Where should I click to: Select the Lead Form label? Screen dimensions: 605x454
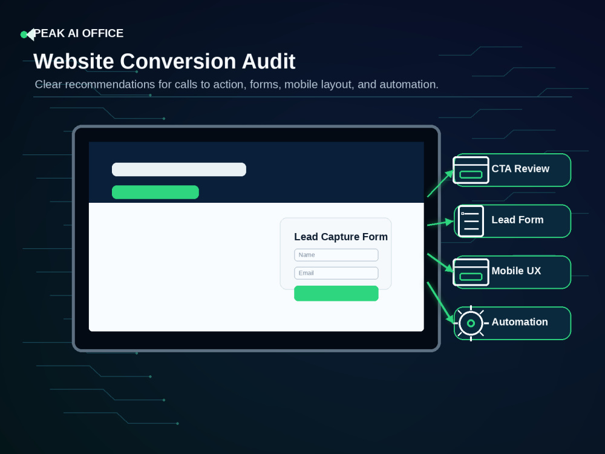[517, 220]
